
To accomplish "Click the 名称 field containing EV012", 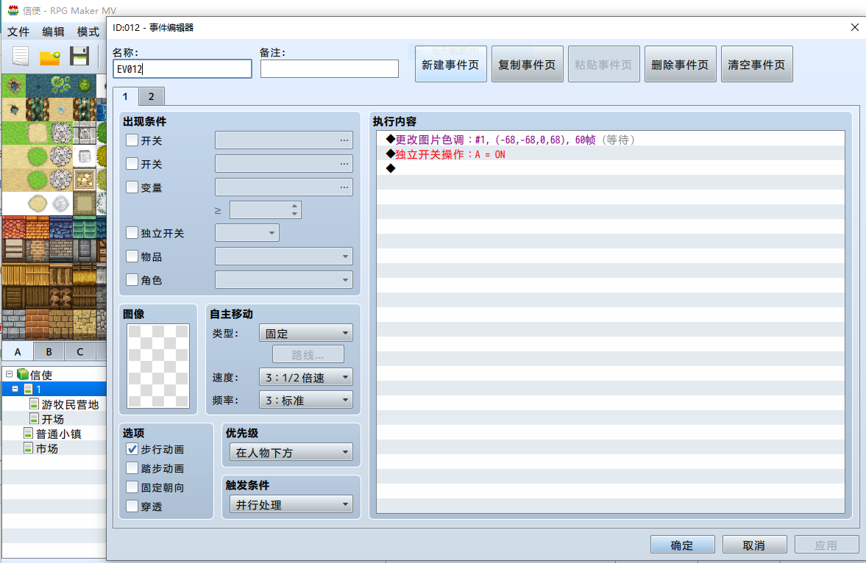I will click(x=182, y=69).
